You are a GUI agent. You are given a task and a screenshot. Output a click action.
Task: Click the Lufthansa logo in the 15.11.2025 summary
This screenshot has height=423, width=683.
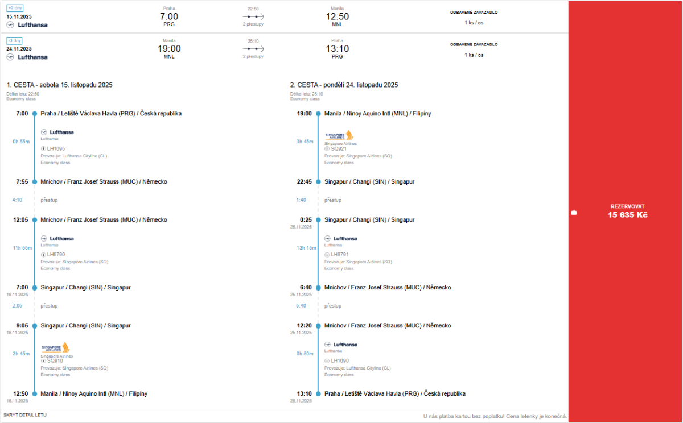[x=27, y=25]
